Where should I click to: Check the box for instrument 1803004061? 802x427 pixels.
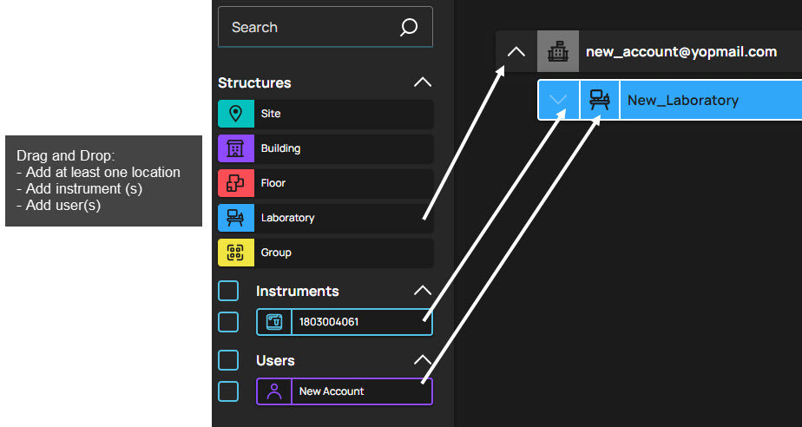pos(228,322)
